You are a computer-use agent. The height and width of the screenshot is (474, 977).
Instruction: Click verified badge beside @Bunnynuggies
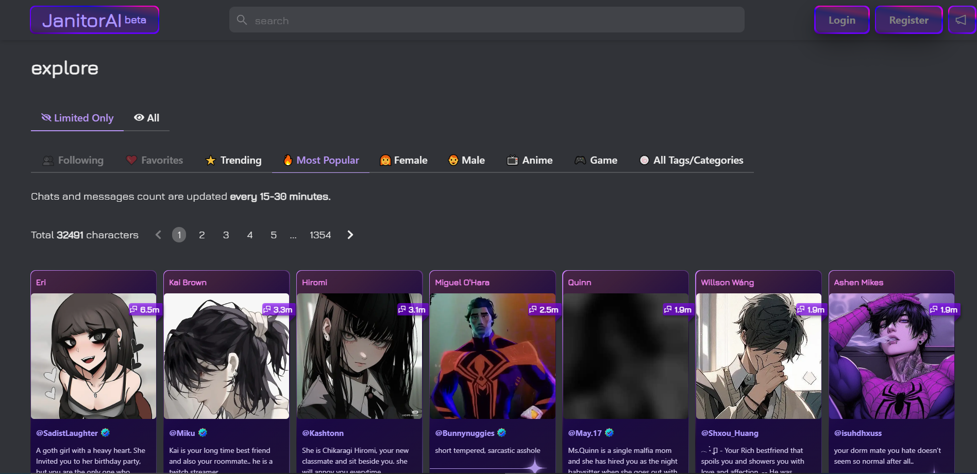pos(501,433)
